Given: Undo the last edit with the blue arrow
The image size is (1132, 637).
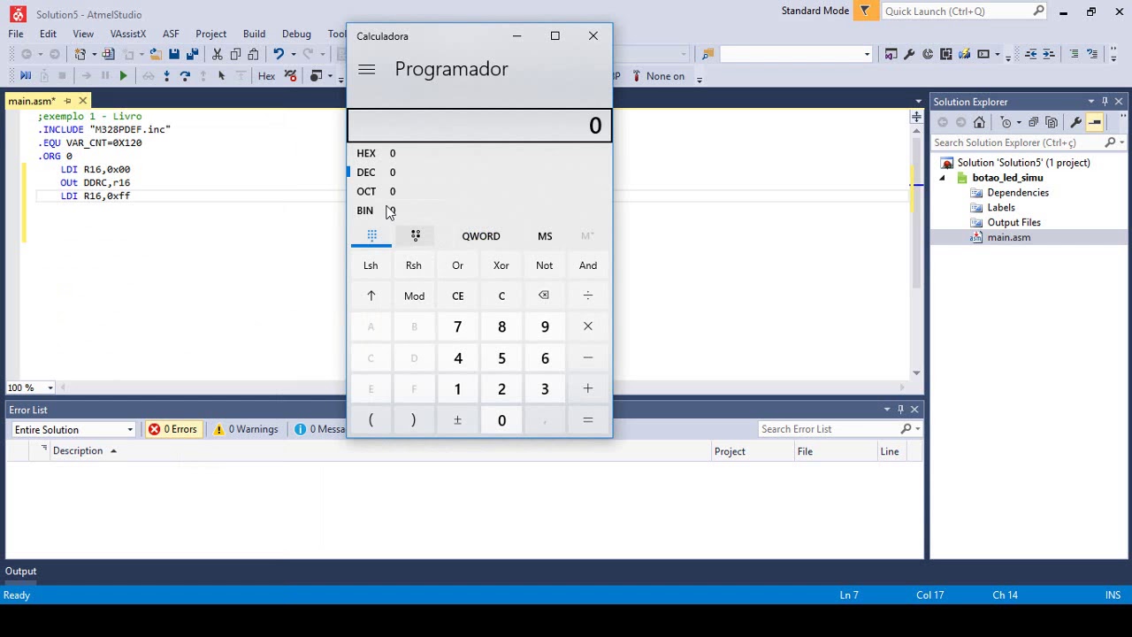Looking at the screenshot, I should (x=279, y=54).
